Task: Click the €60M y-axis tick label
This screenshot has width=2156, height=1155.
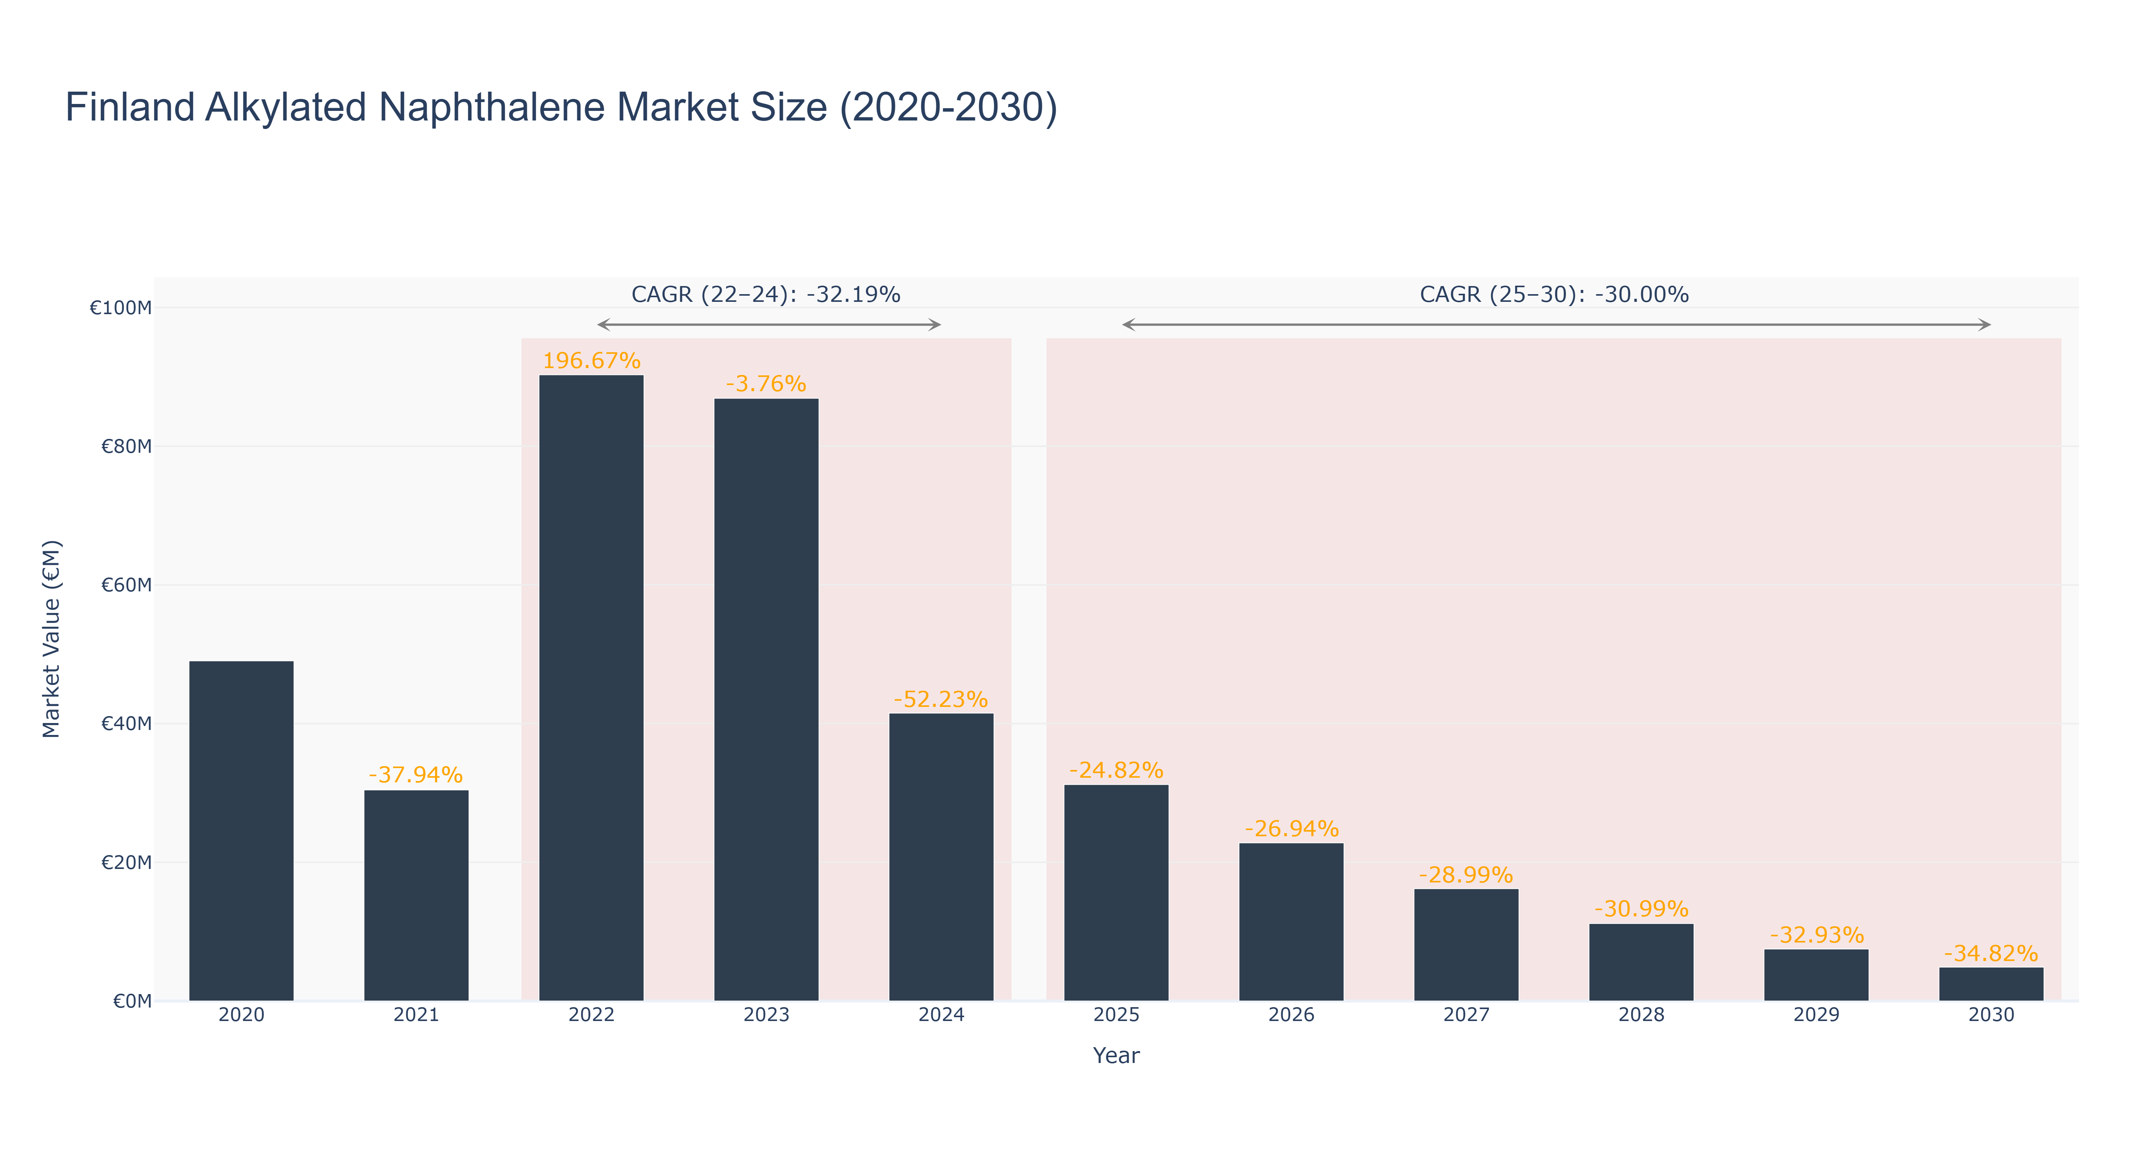Action: tap(126, 585)
